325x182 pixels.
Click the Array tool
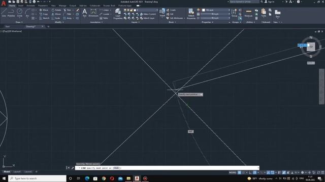pos(68,18)
